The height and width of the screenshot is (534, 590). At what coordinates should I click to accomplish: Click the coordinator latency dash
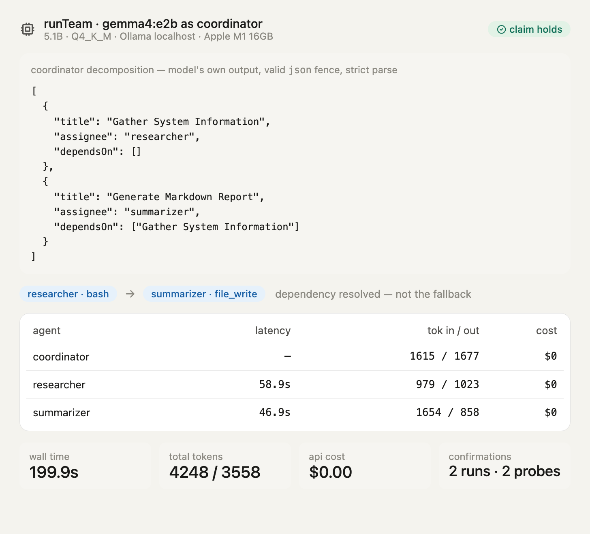tap(287, 356)
